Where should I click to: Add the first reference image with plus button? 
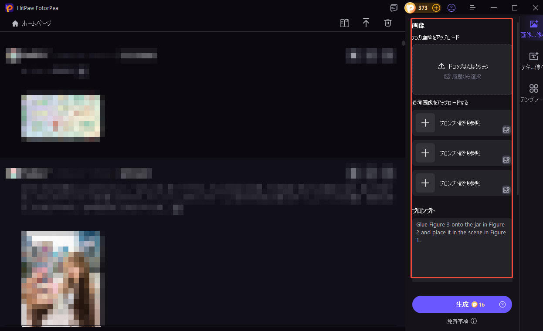coord(425,123)
